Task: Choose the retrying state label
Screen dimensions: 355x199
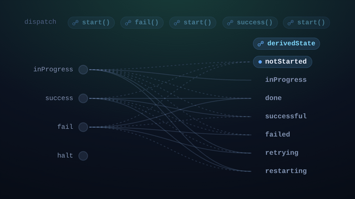Action: pyautogui.click(x=282, y=153)
